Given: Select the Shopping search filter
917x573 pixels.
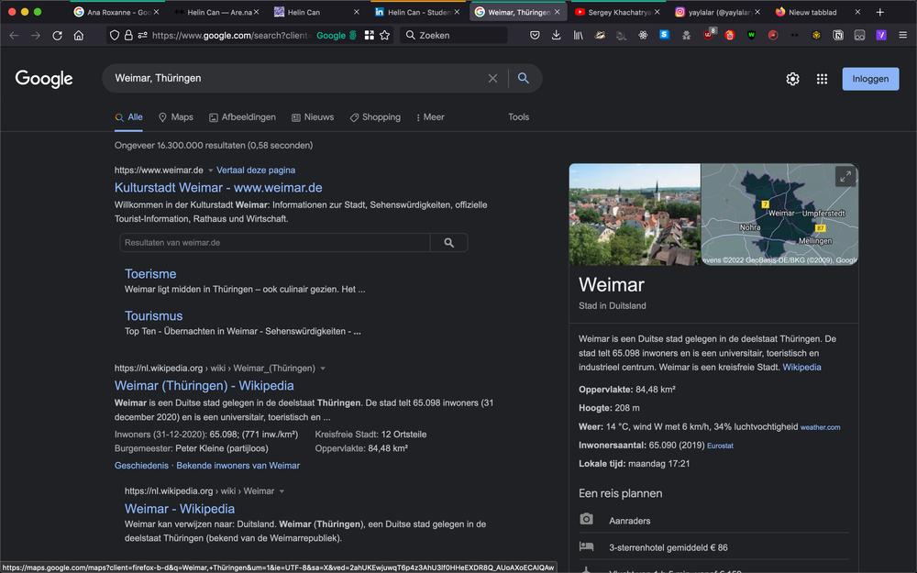Looking at the screenshot, I should click(375, 117).
